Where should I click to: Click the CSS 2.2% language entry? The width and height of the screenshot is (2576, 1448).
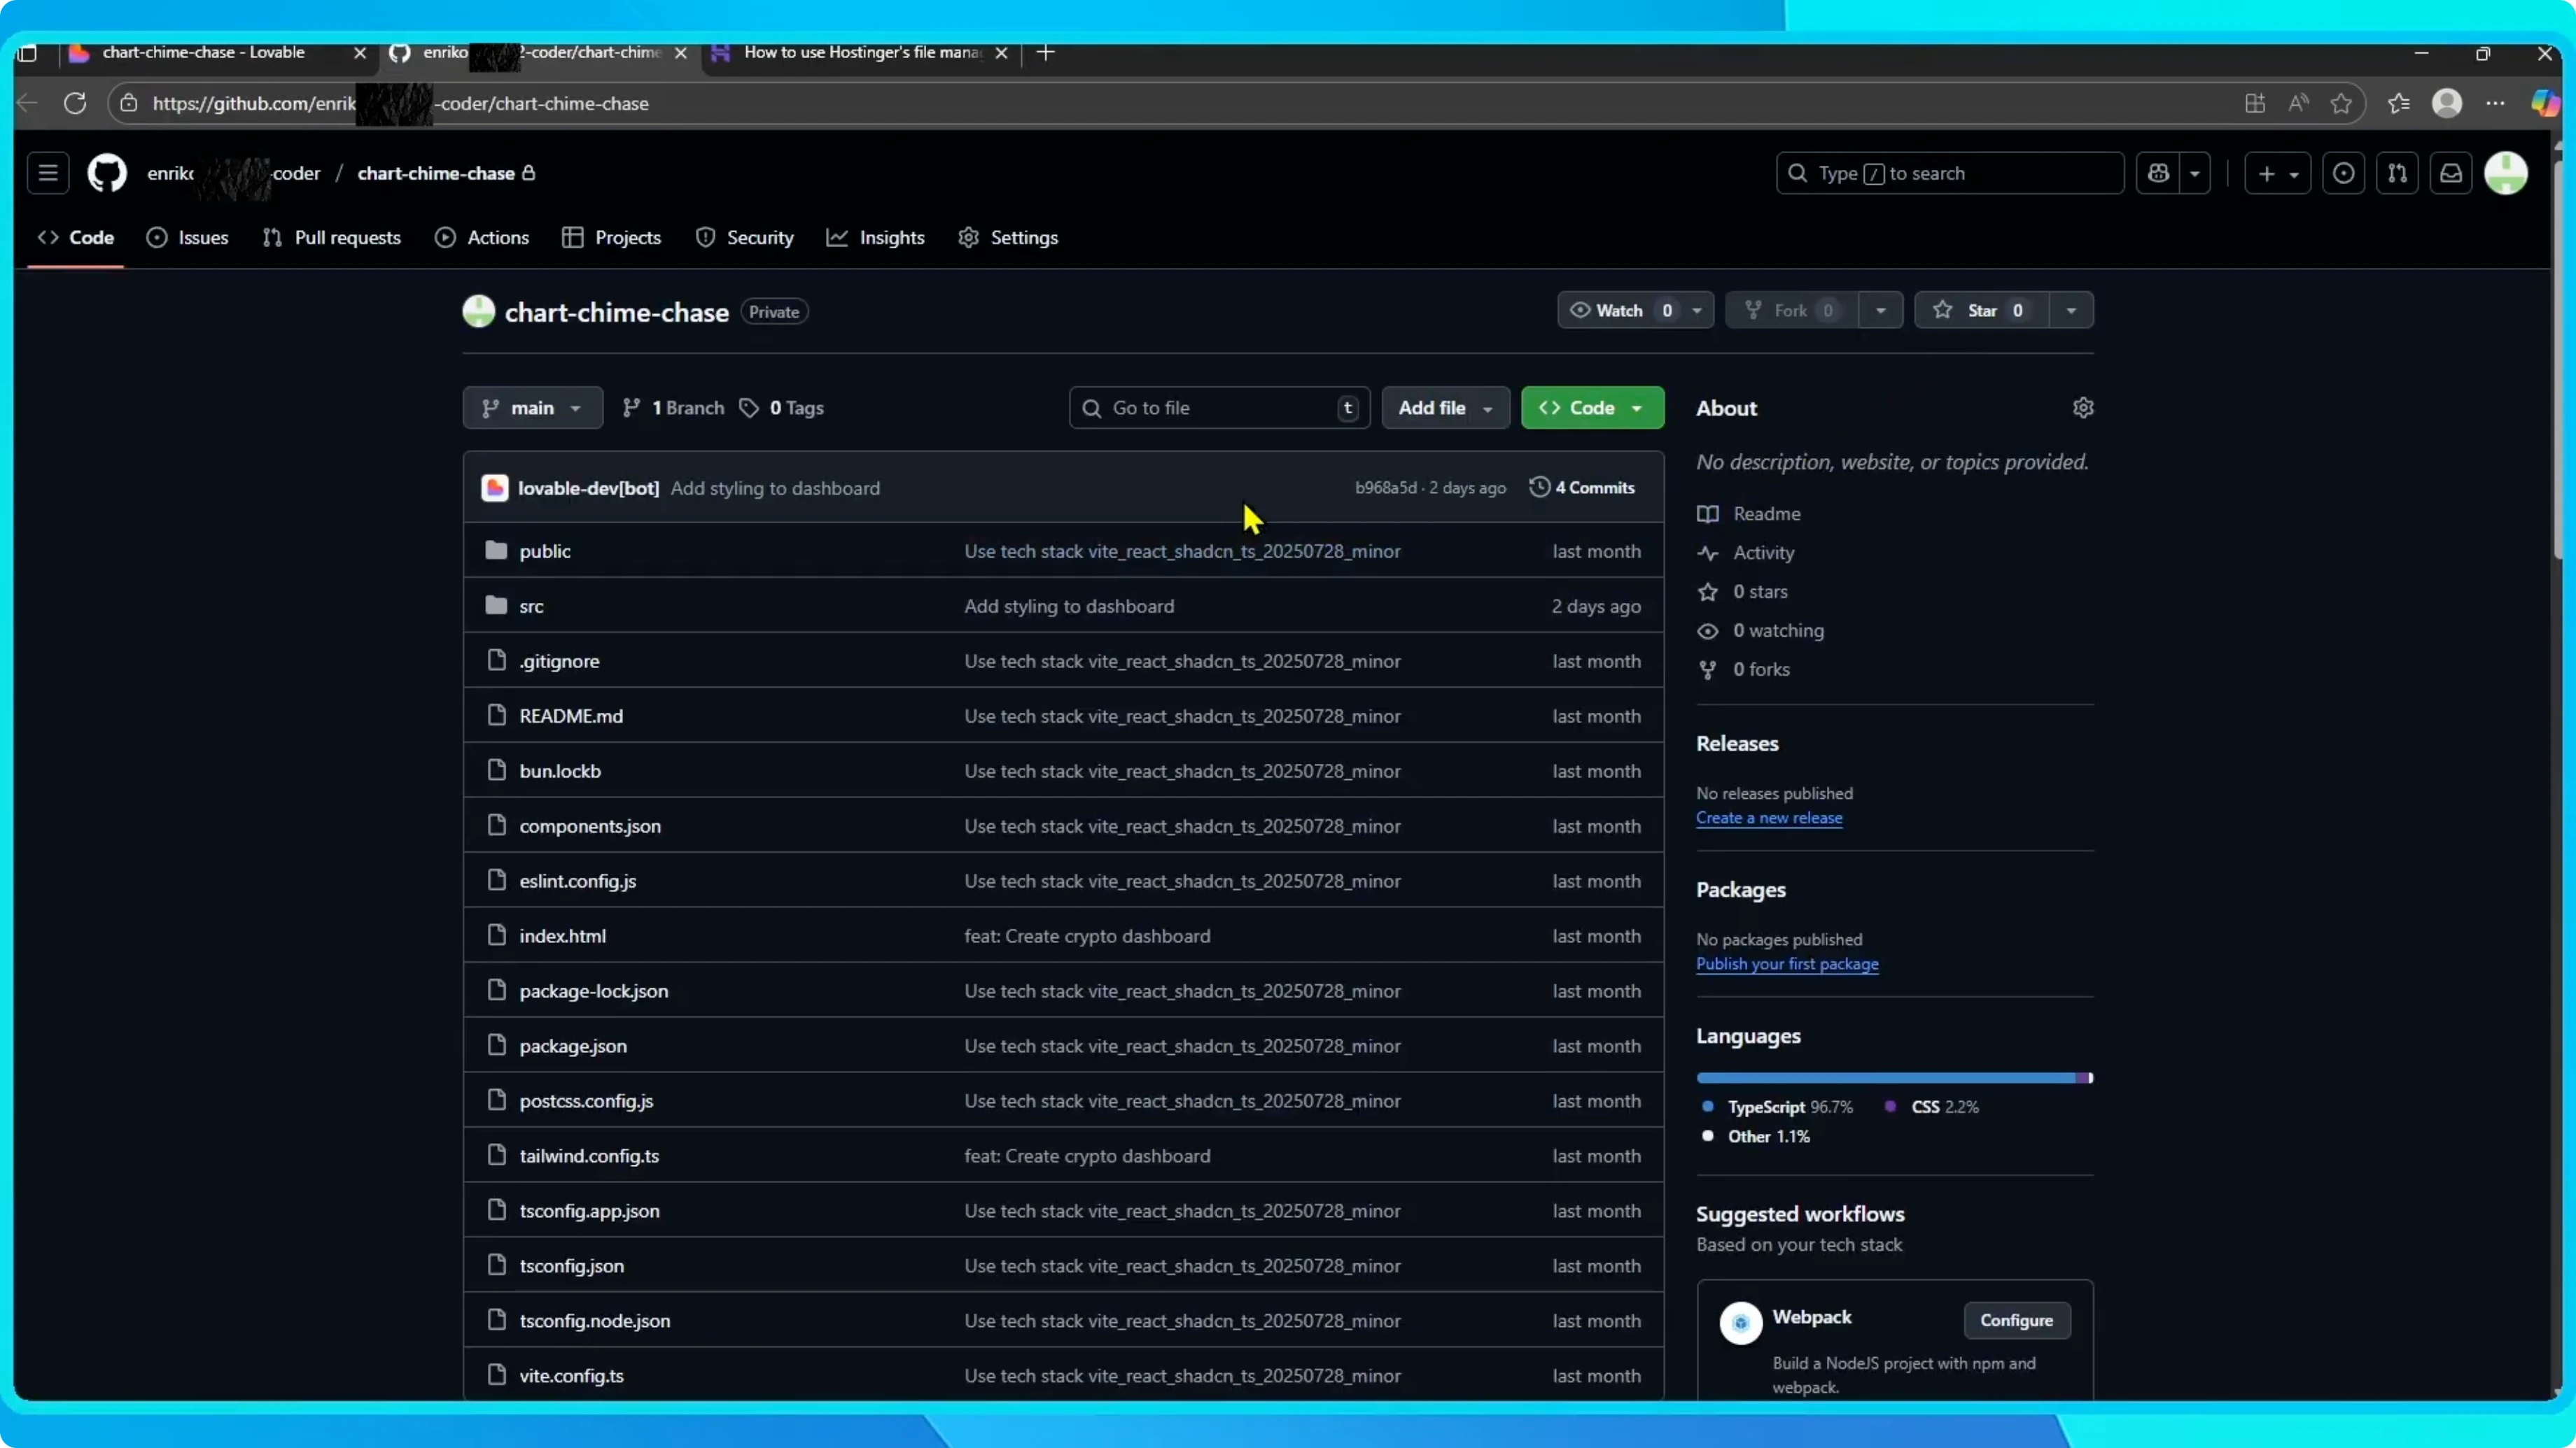(1931, 1107)
